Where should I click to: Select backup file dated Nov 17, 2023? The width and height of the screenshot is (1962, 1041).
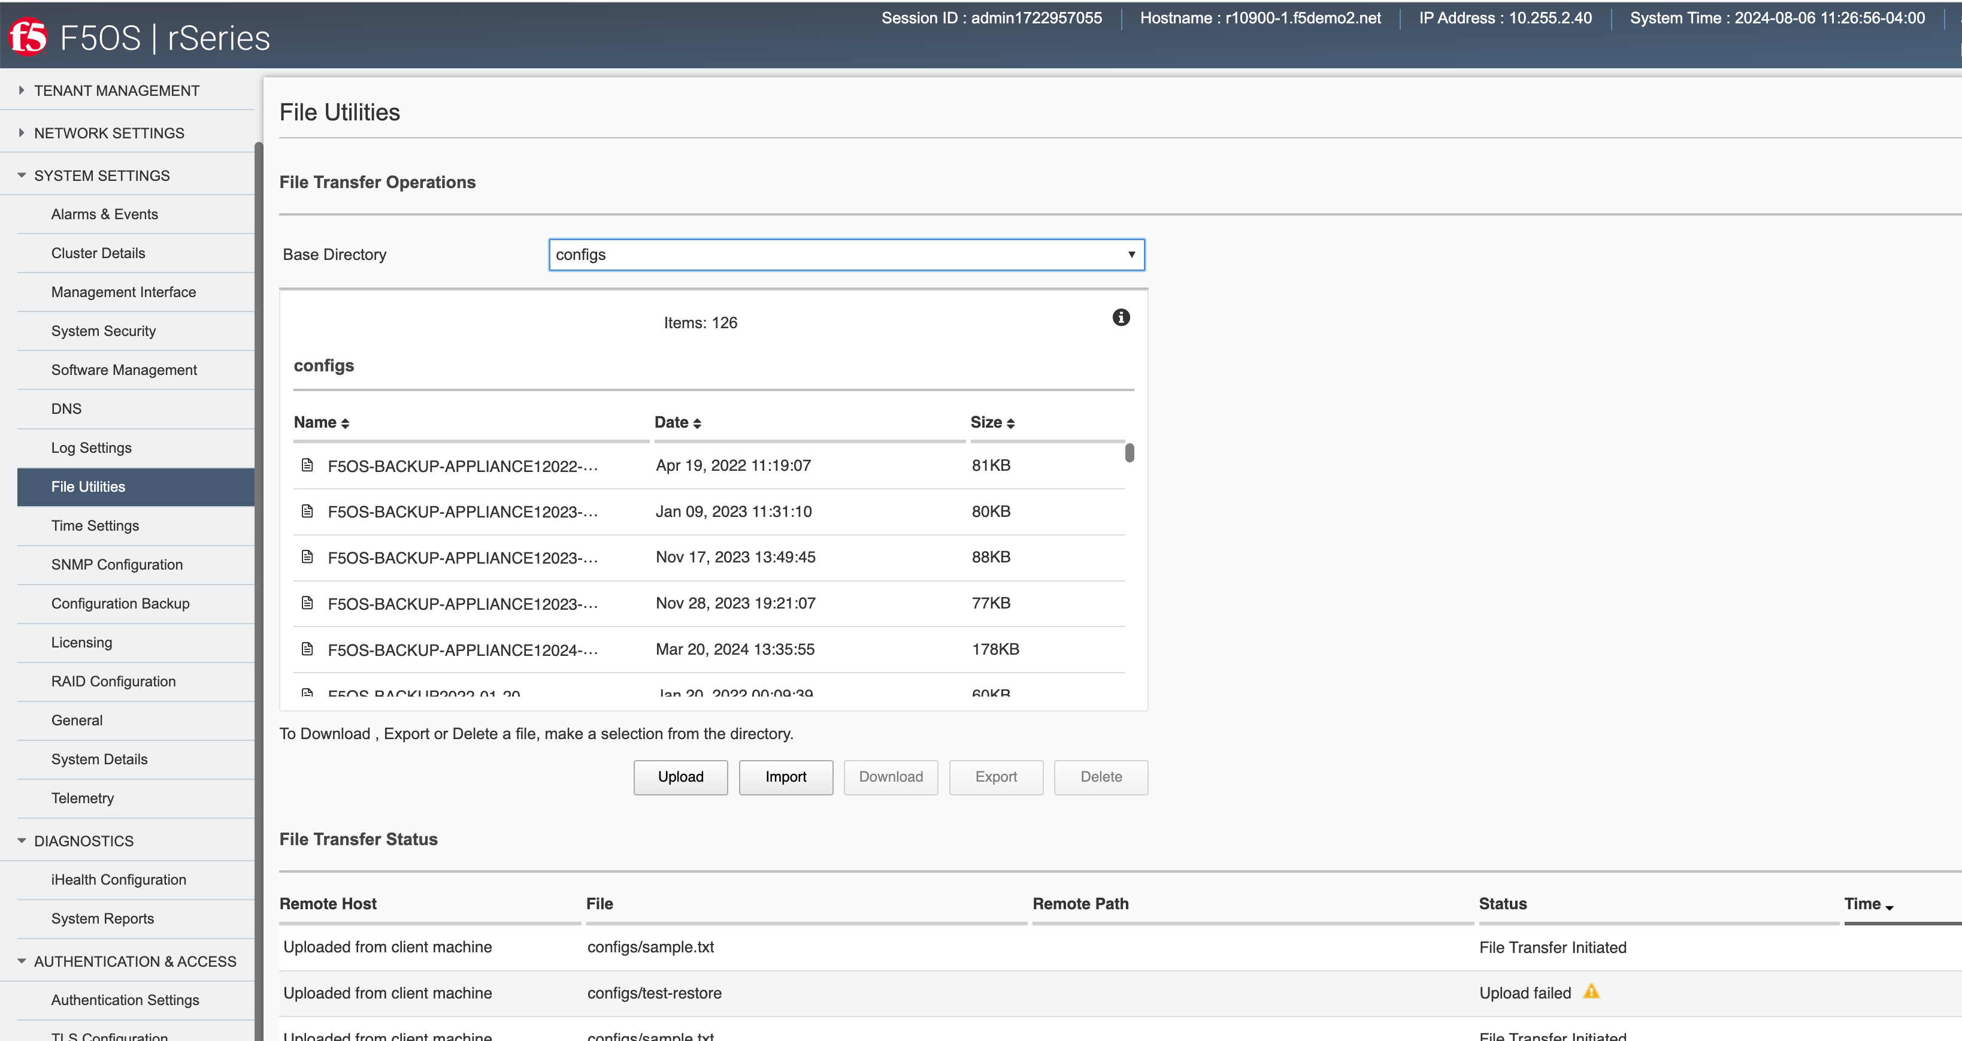[709, 558]
